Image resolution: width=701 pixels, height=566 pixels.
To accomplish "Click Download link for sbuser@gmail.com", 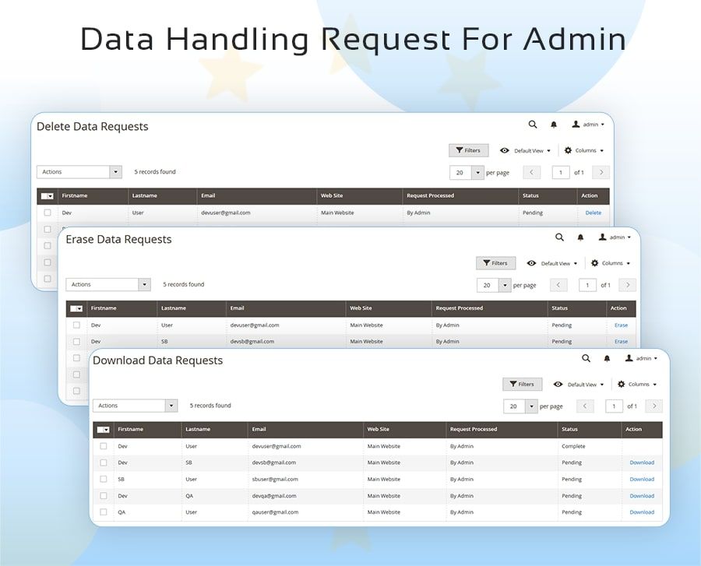I will click(642, 479).
